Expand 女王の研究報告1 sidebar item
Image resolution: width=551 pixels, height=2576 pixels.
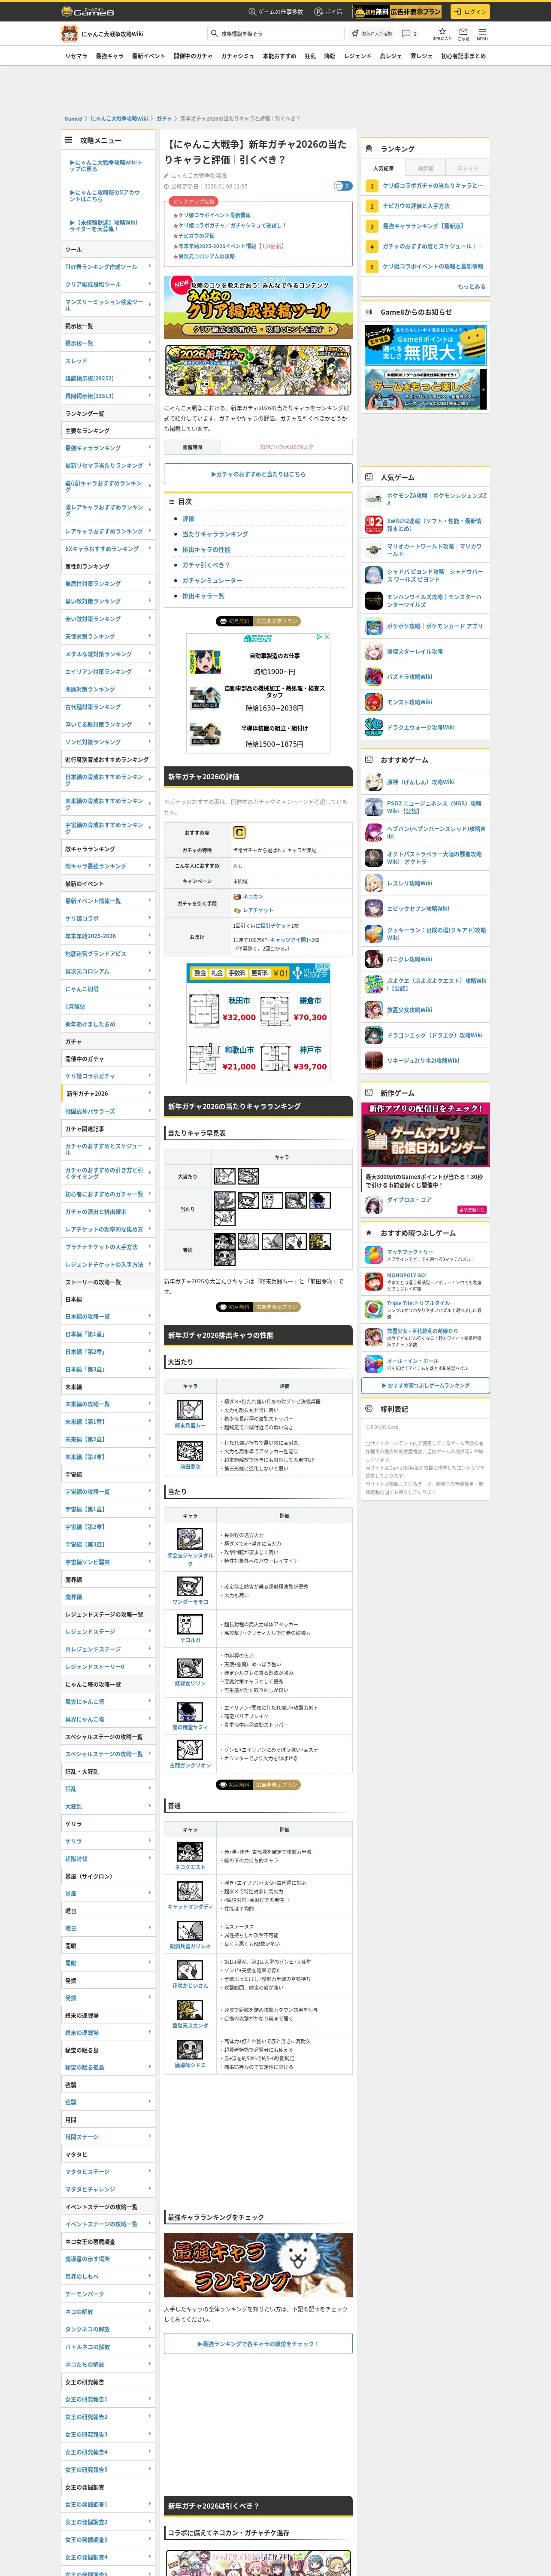108,2399
